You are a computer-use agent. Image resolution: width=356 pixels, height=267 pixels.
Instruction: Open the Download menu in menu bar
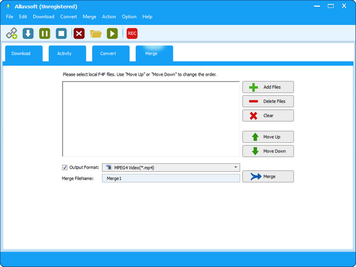click(x=43, y=17)
